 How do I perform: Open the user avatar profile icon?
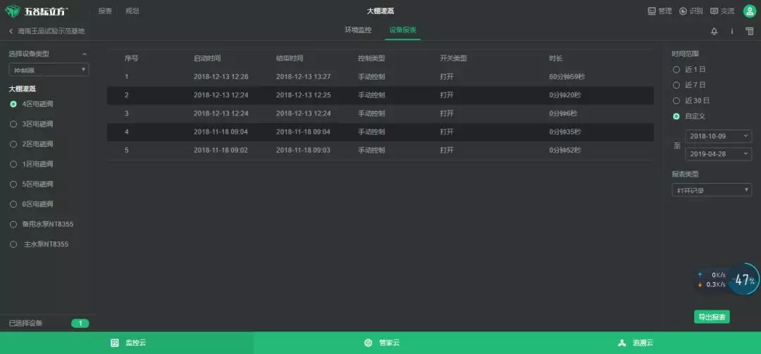[749, 11]
